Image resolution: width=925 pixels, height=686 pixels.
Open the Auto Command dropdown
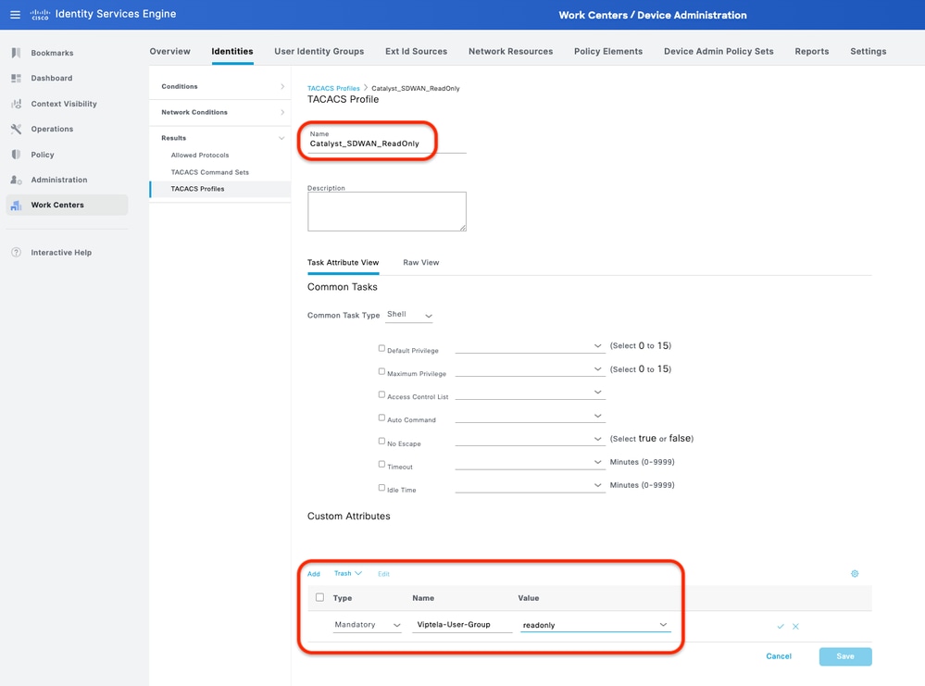530,416
